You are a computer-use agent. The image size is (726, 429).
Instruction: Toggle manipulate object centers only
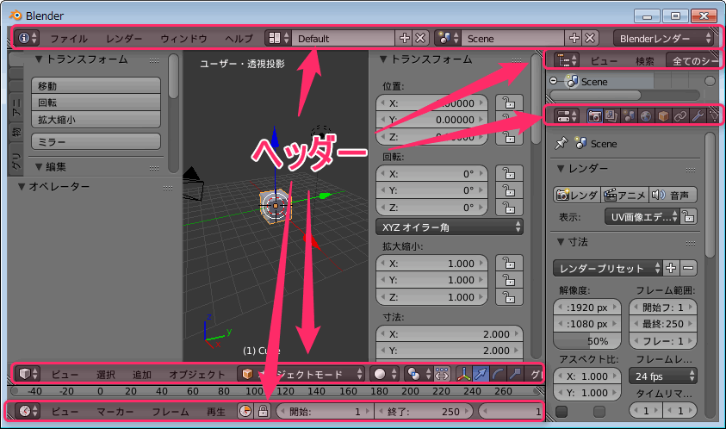coord(442,374)
